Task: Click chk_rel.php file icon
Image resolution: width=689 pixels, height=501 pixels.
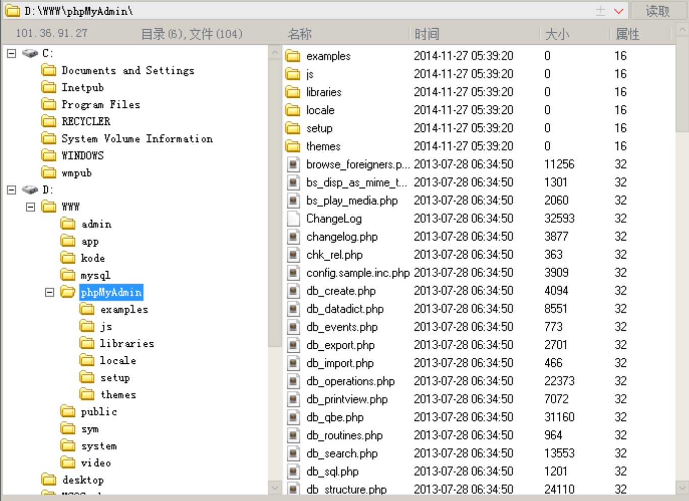Action: click(x=293, y=255)
